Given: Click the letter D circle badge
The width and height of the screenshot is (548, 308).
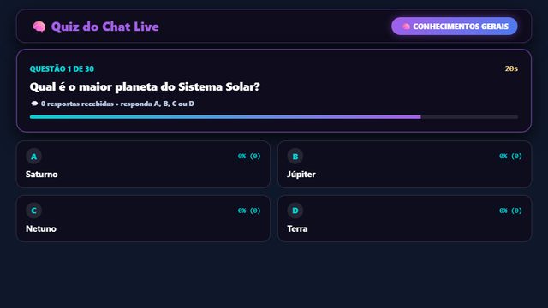Looking at the screenshot, I should (x=295, y=210).
